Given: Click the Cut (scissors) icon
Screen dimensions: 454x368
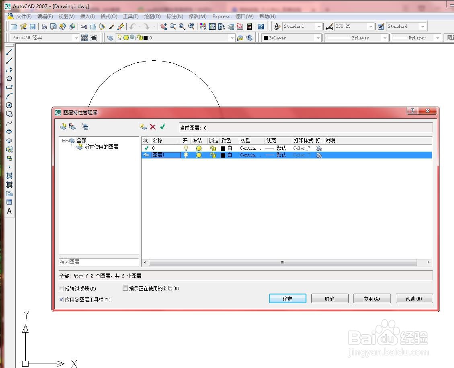Looking at the screenshot, I should (84, 27).
